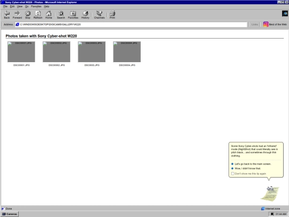
Task: Go Back using the toolbar arrow
Action: (7, 15)
